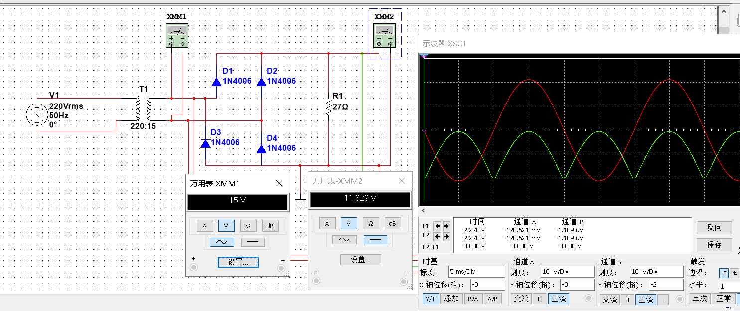Click 反向 (Reverse) on the oscilloscope
The height and width of the screenshot is (311, 740).
[714, 227]
